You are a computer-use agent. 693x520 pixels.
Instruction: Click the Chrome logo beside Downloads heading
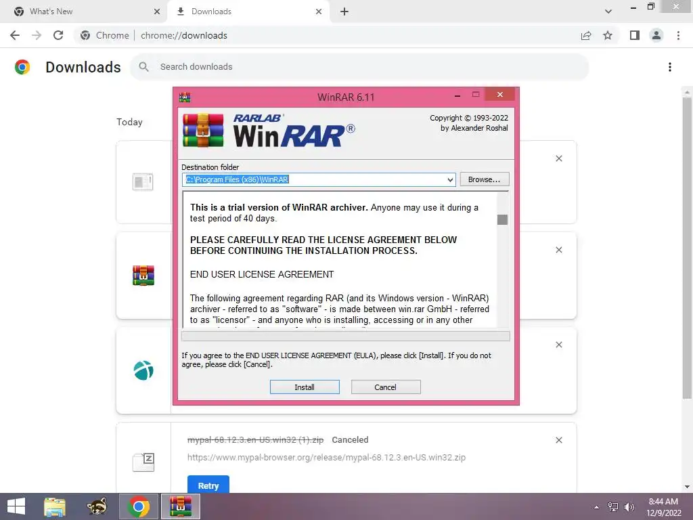point(22,67)
